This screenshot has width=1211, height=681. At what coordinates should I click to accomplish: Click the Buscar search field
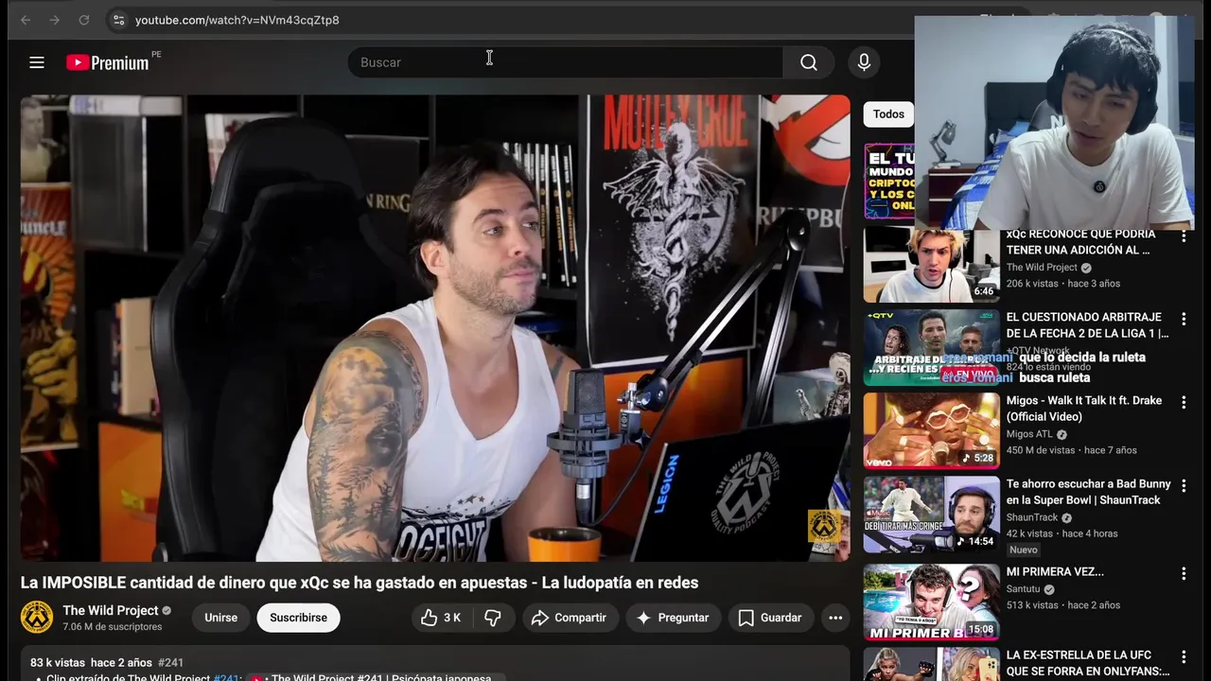click(x=566, y=62)
